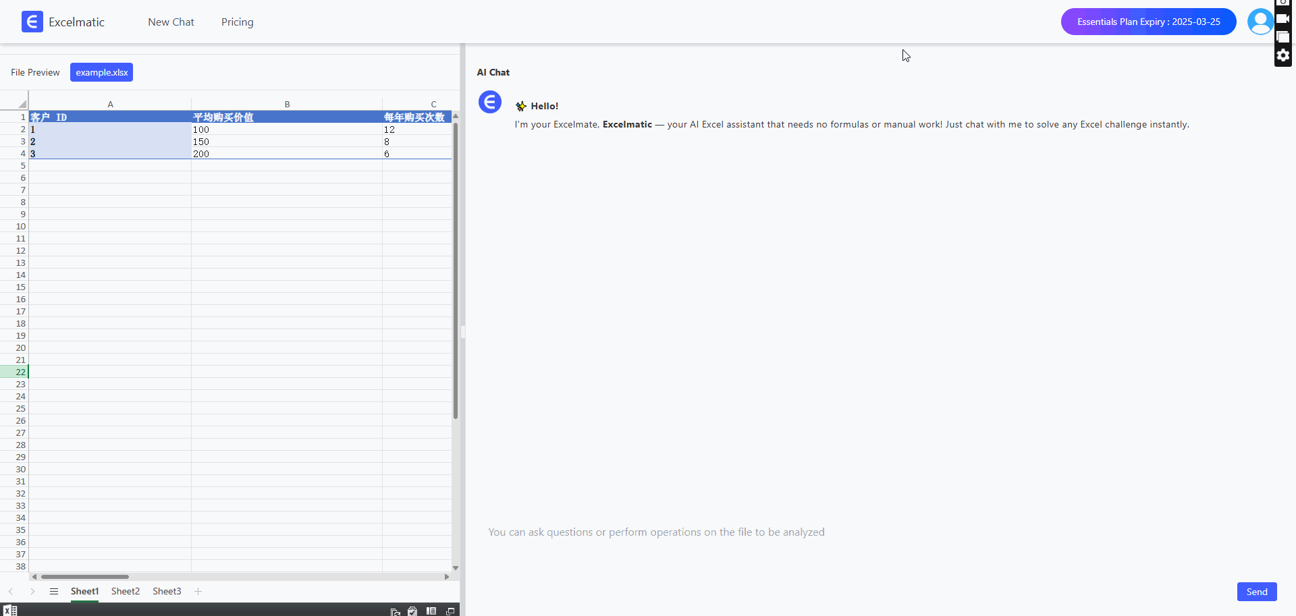The width and height of the screenshot is (1296, 616).
Task: Open the all sheets list hamburger icon
Action: pyautogui.click(x=54, y=591)
